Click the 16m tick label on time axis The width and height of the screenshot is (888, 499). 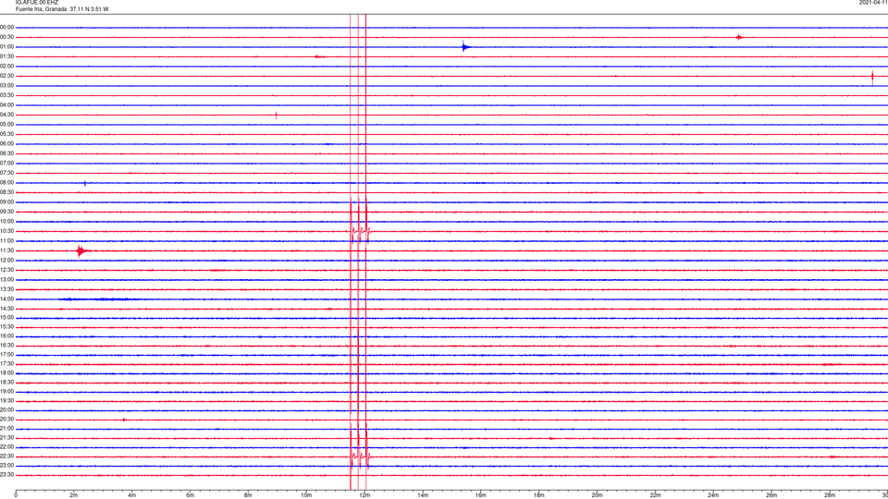pos(481,495)
